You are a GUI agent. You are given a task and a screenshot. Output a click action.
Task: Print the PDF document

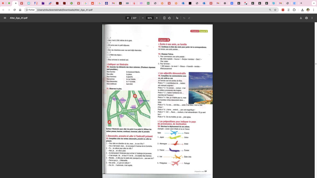click(306, 18)
